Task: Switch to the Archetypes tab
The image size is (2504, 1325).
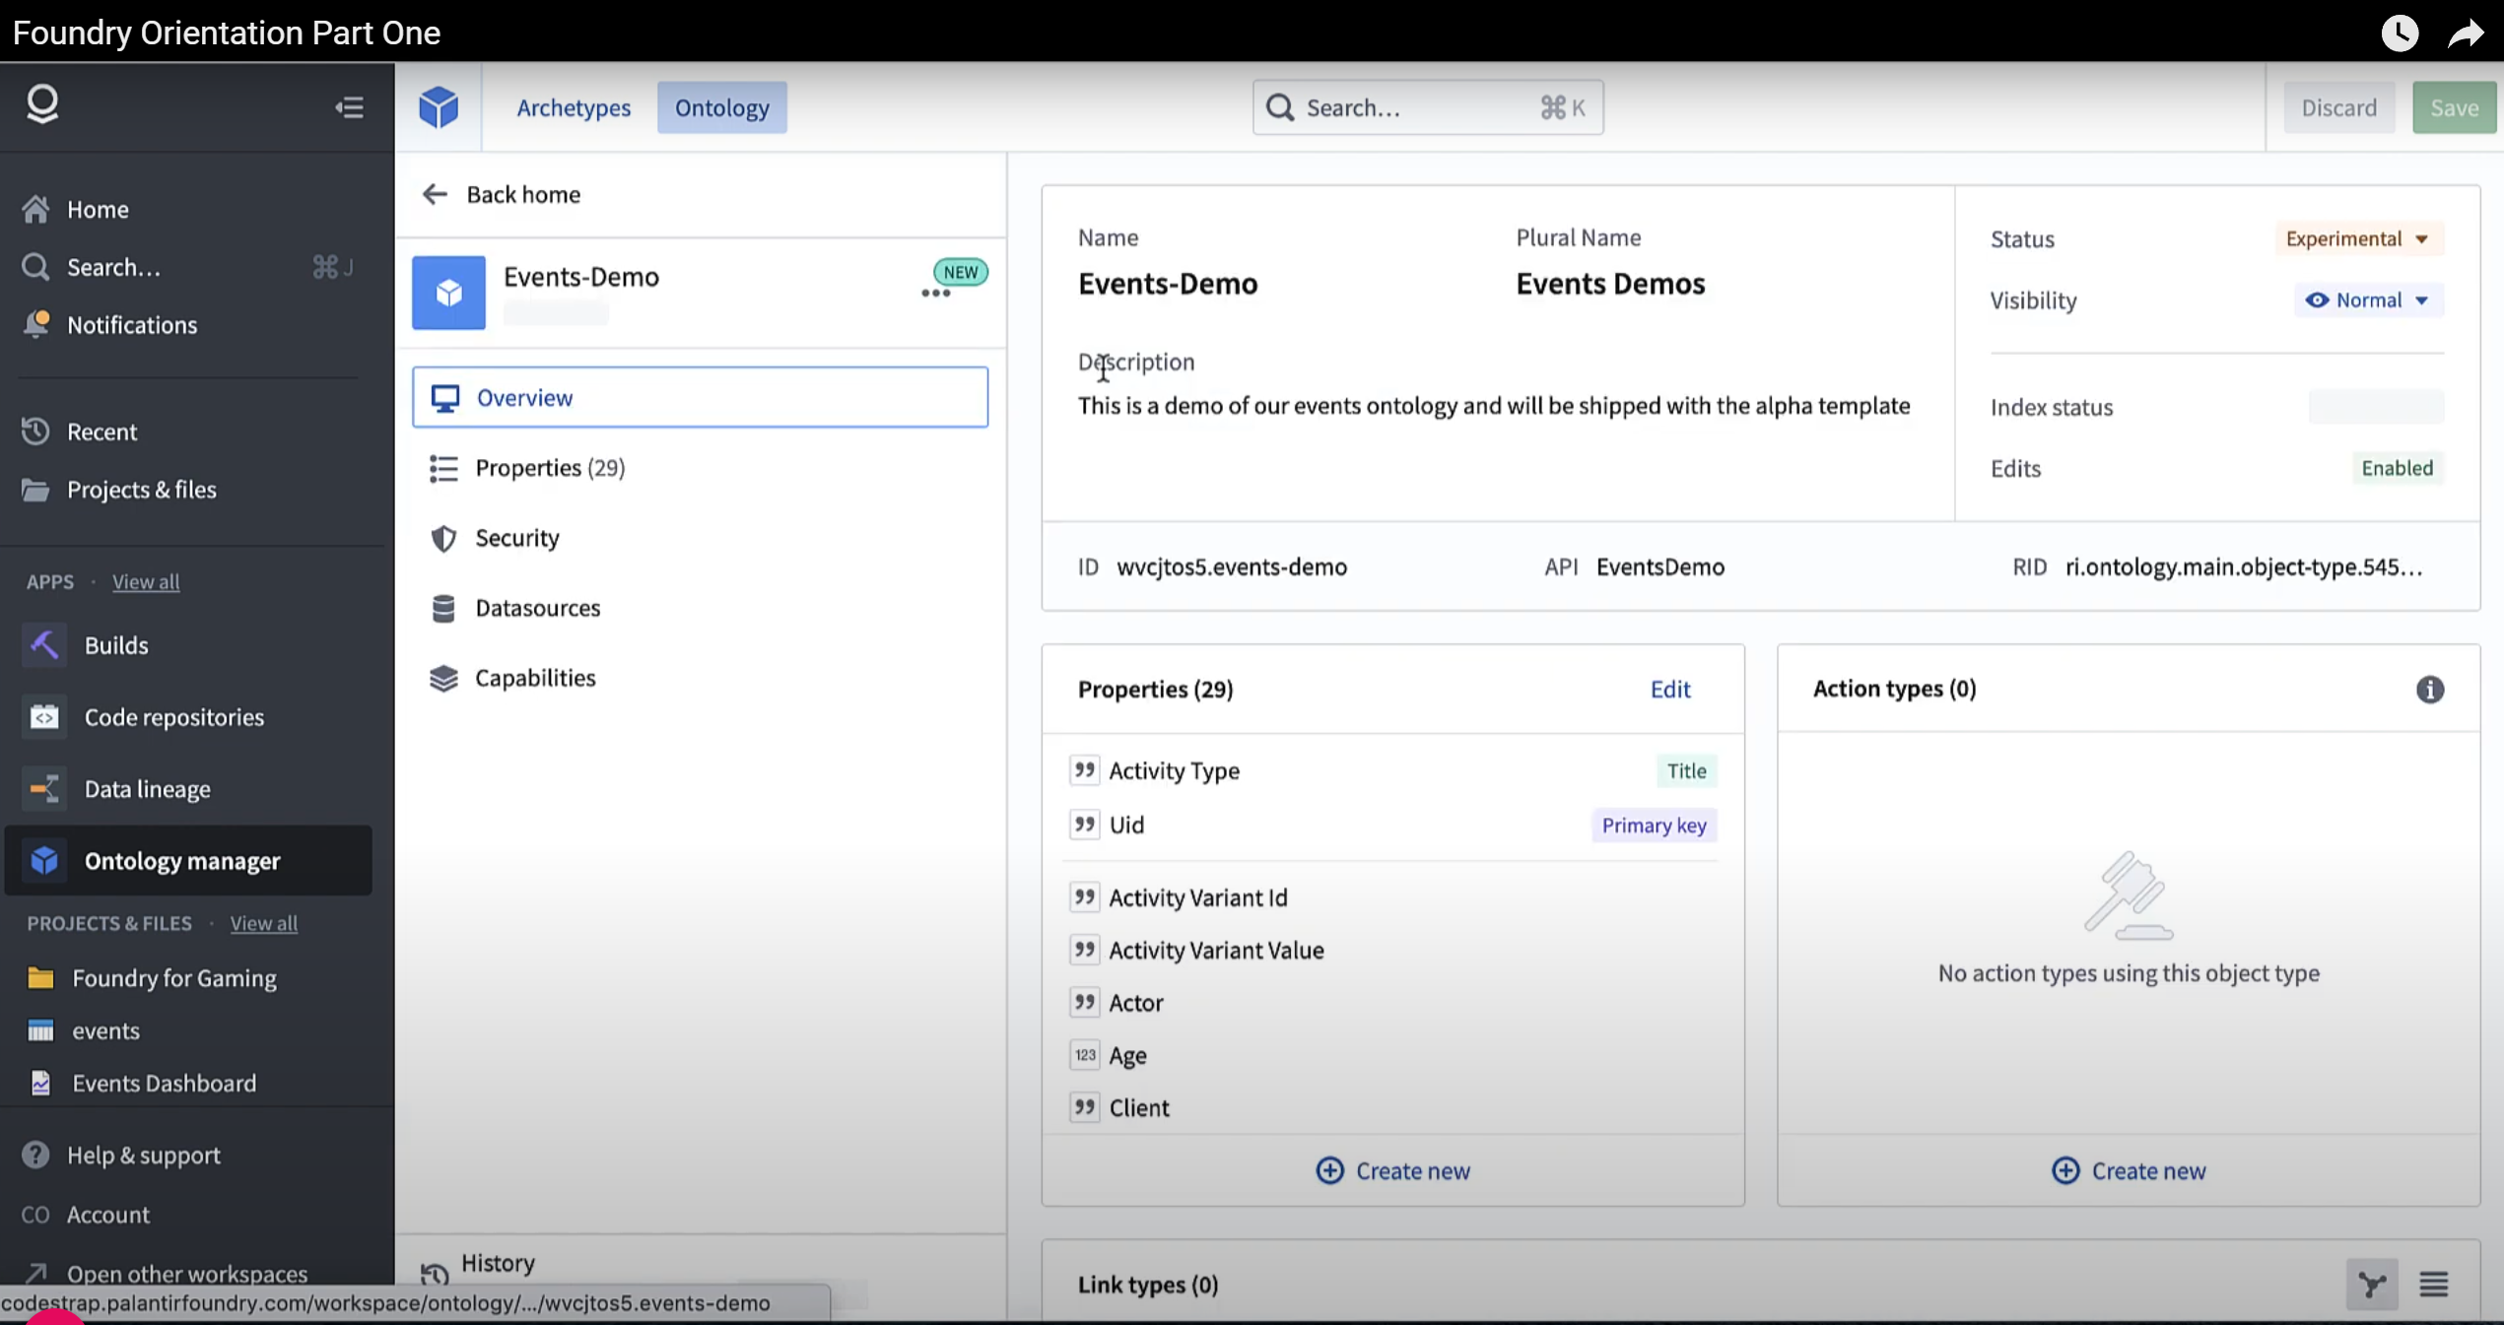Action: (574, 107)
